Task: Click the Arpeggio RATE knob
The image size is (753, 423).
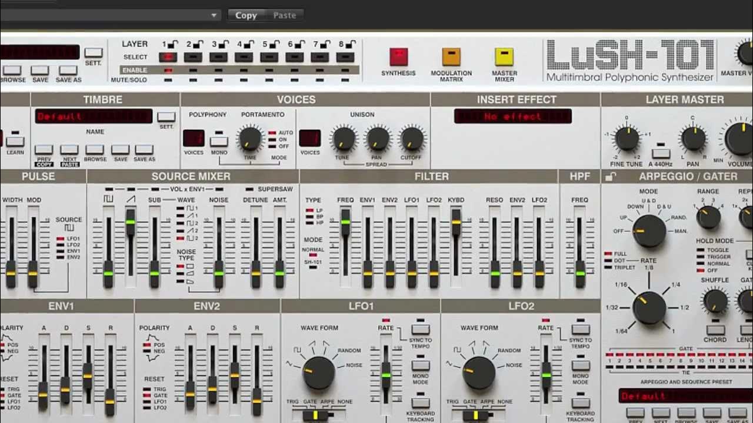Action: pyautogui.click(x=649, y=308)
